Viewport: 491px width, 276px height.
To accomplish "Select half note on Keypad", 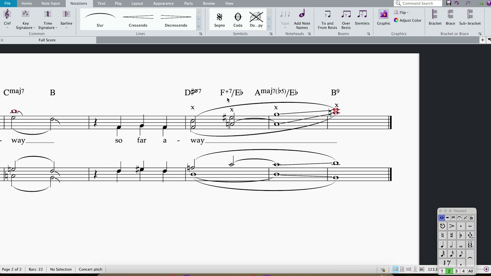I will pyautogui.click(x=451, y=245).
